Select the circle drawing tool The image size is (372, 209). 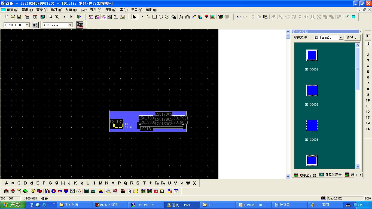pyautogui.click(x=161, y=17)
